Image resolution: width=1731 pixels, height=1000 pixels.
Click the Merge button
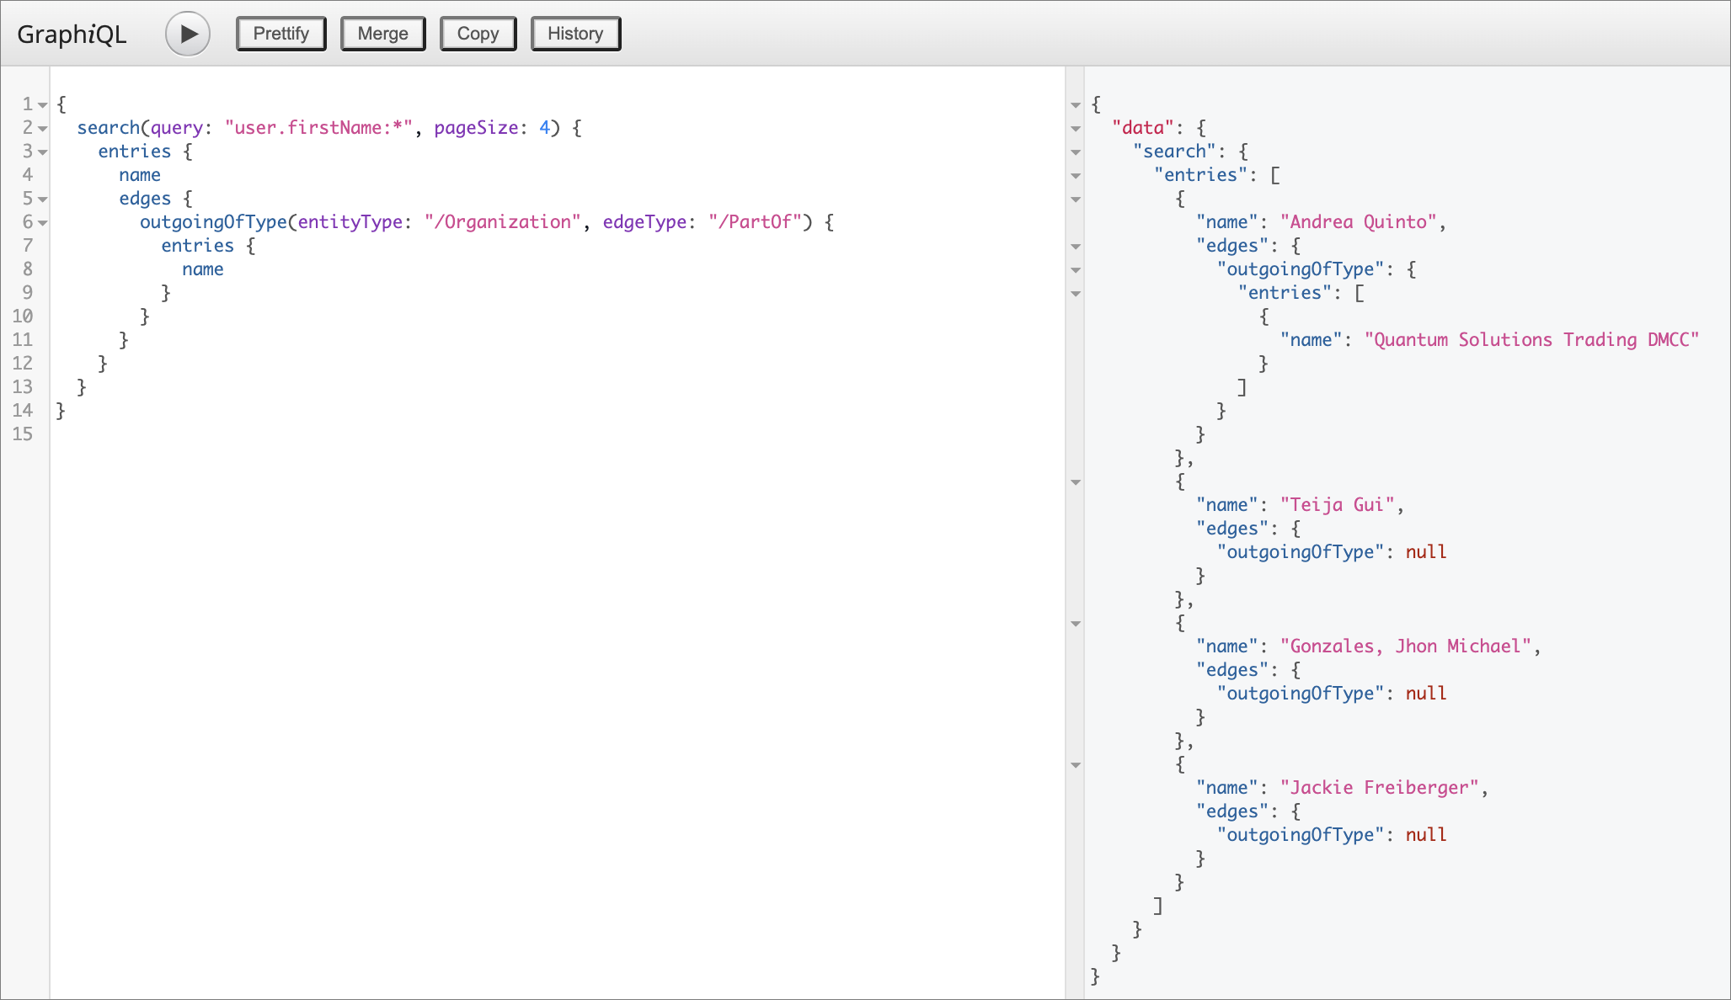click(382, 34)
